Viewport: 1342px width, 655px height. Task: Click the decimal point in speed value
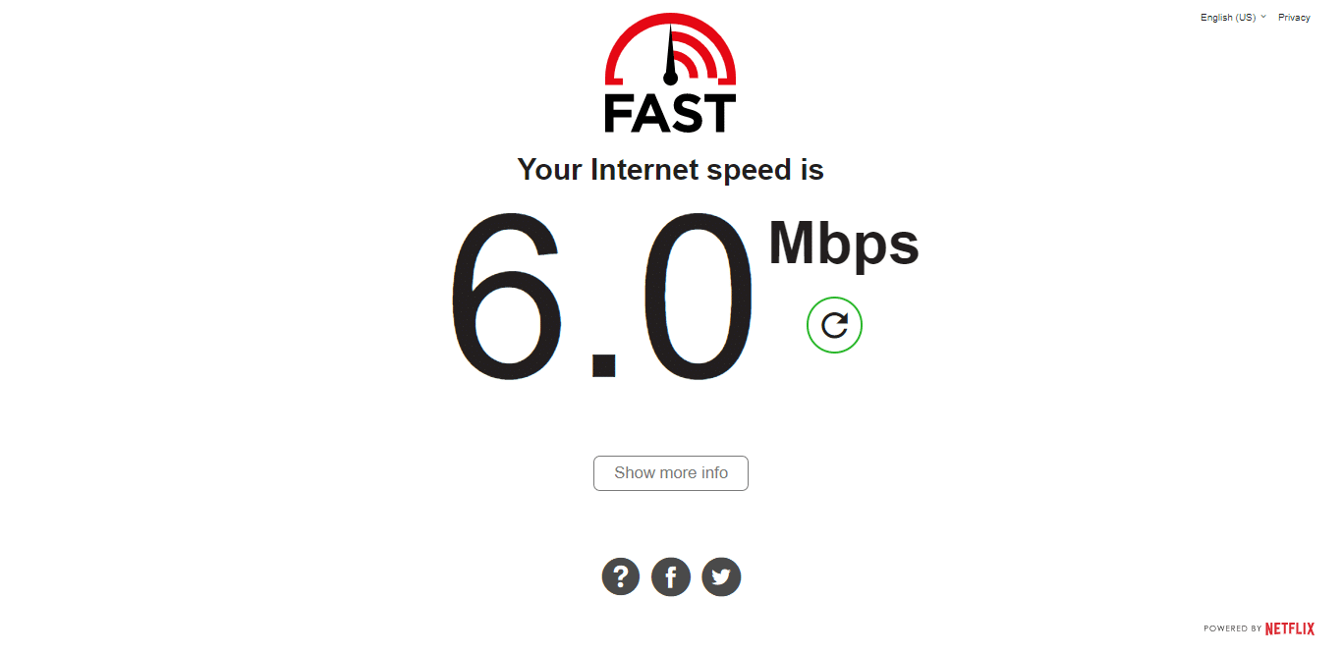click(603, 366)
